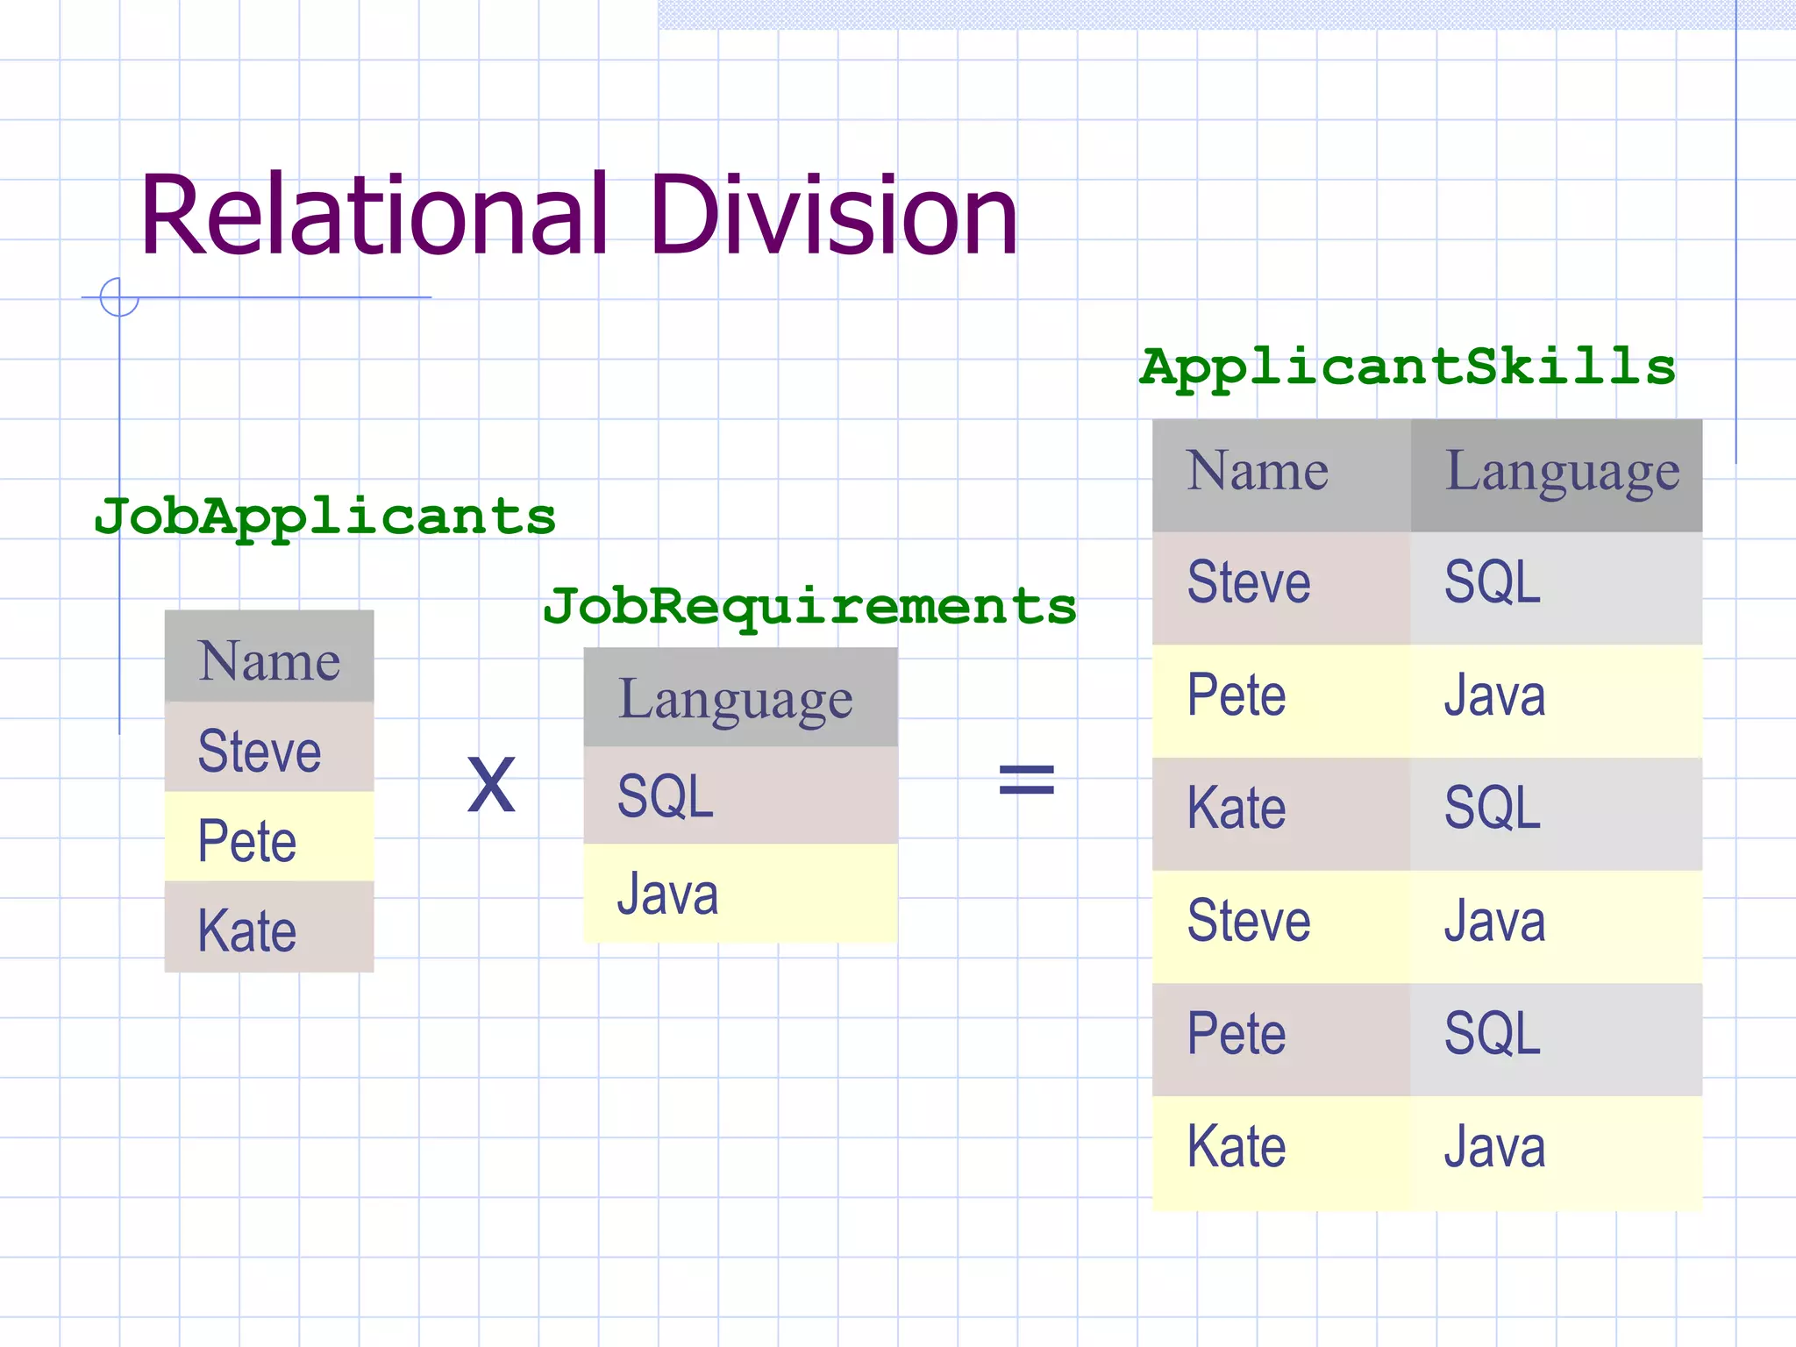Click Kate in the Kate Java row

click(x=1282, y=1153)
